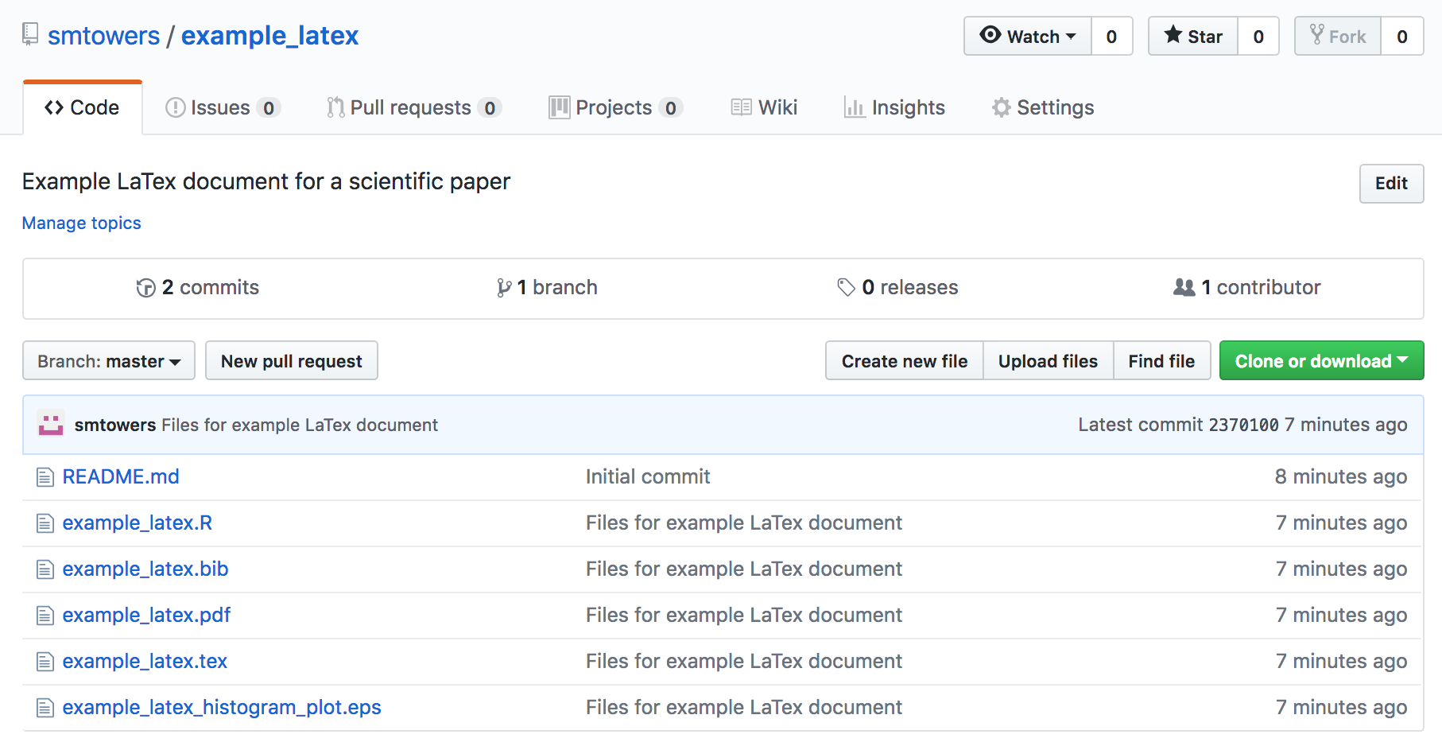Open example_latex.tex file
This screenshot has width=1442, height=746.
(145, 662)
